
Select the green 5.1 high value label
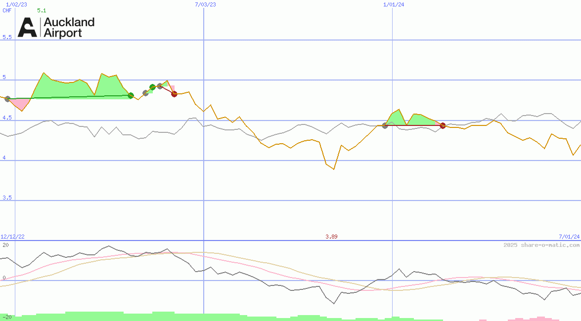point(42,10)
